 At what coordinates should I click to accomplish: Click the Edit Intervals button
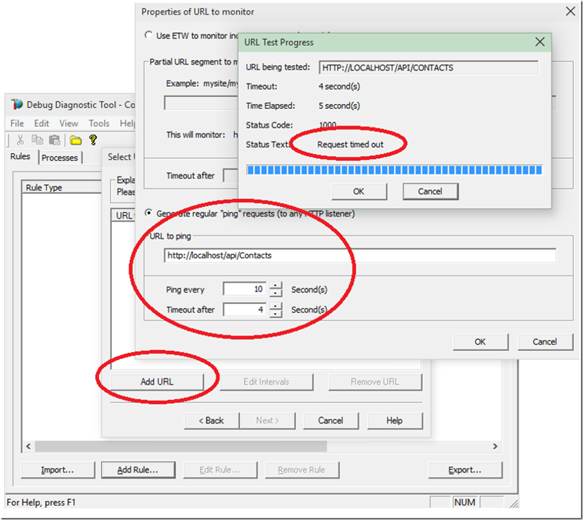click(266, 382)
